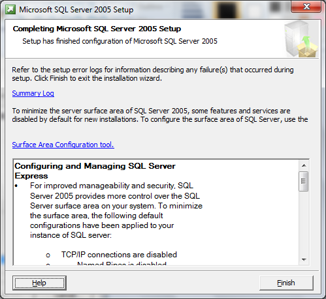Click the scroll down arrow in the text box

[x=304, y=259]
